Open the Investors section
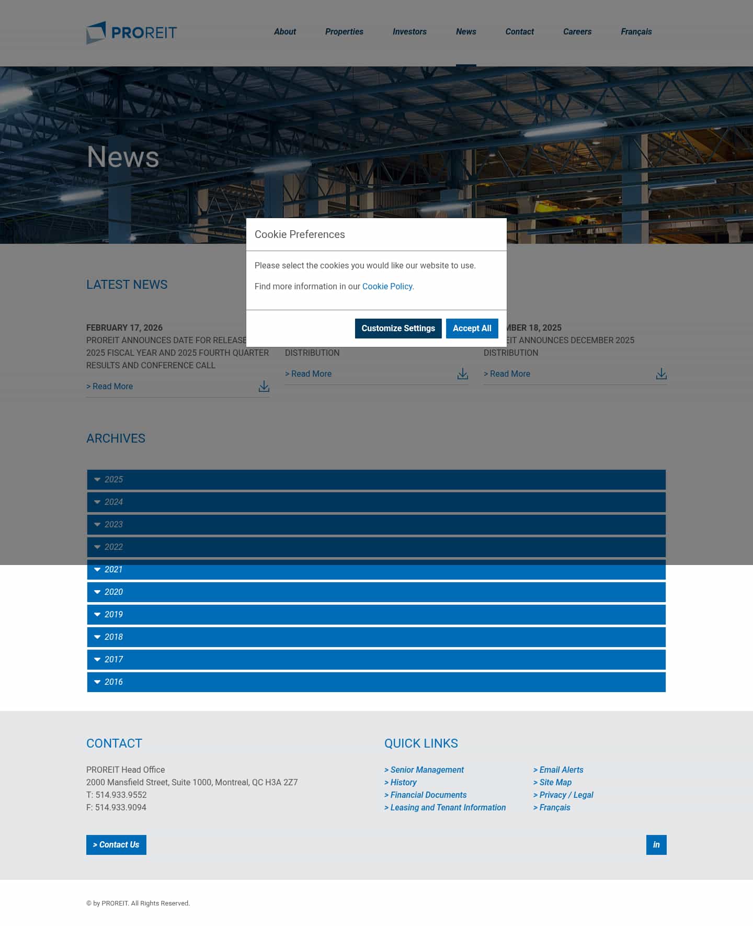Viewport: 753px width, 926px height. [409, 31]
